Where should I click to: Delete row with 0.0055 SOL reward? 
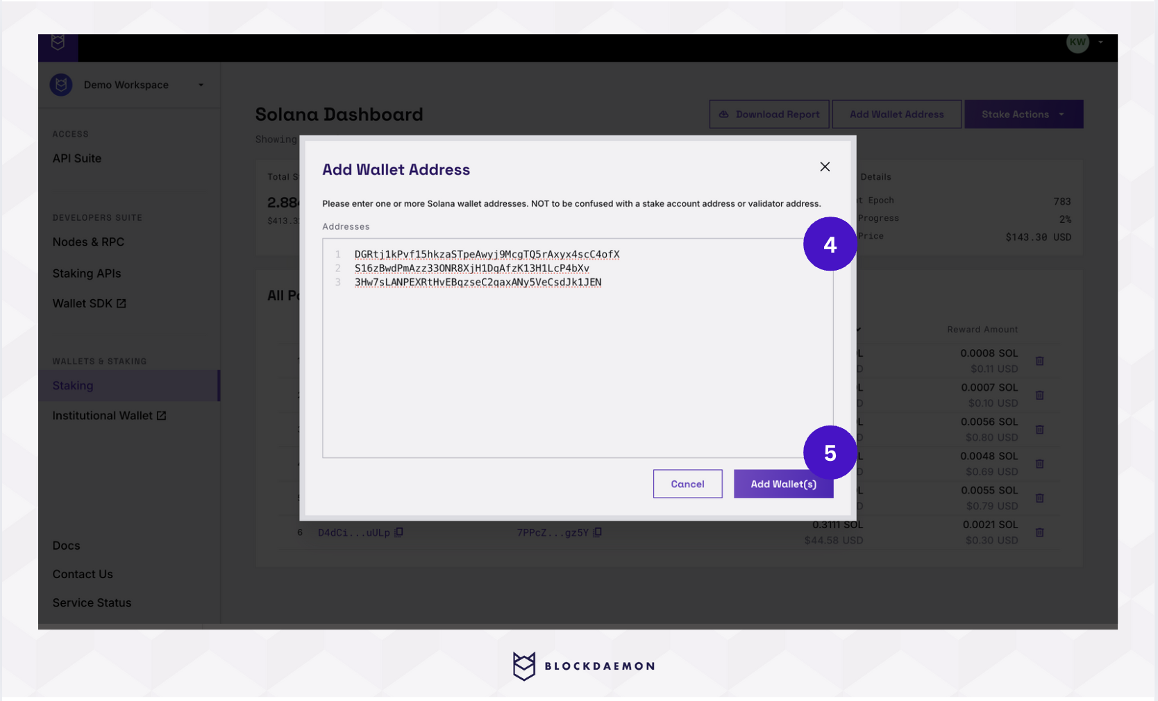1039,498
